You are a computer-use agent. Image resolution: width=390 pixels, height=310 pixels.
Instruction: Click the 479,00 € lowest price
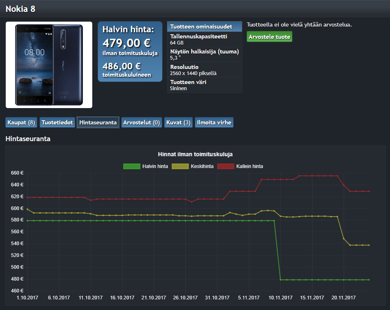point(126,43)
